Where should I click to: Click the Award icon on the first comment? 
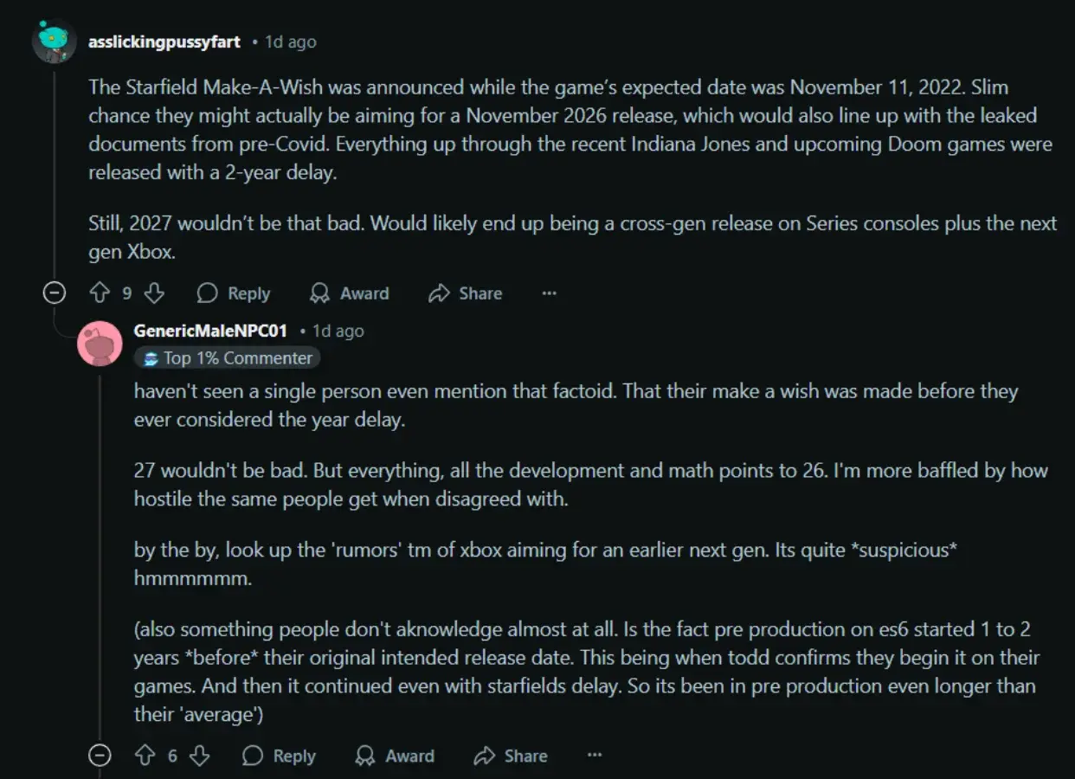[319, 293]
